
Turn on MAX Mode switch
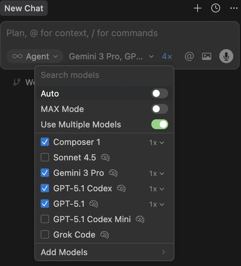click(159, 109)
